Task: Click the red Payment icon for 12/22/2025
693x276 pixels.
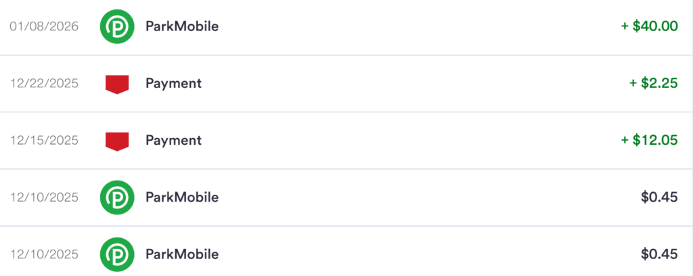Action: click(116, 84)
